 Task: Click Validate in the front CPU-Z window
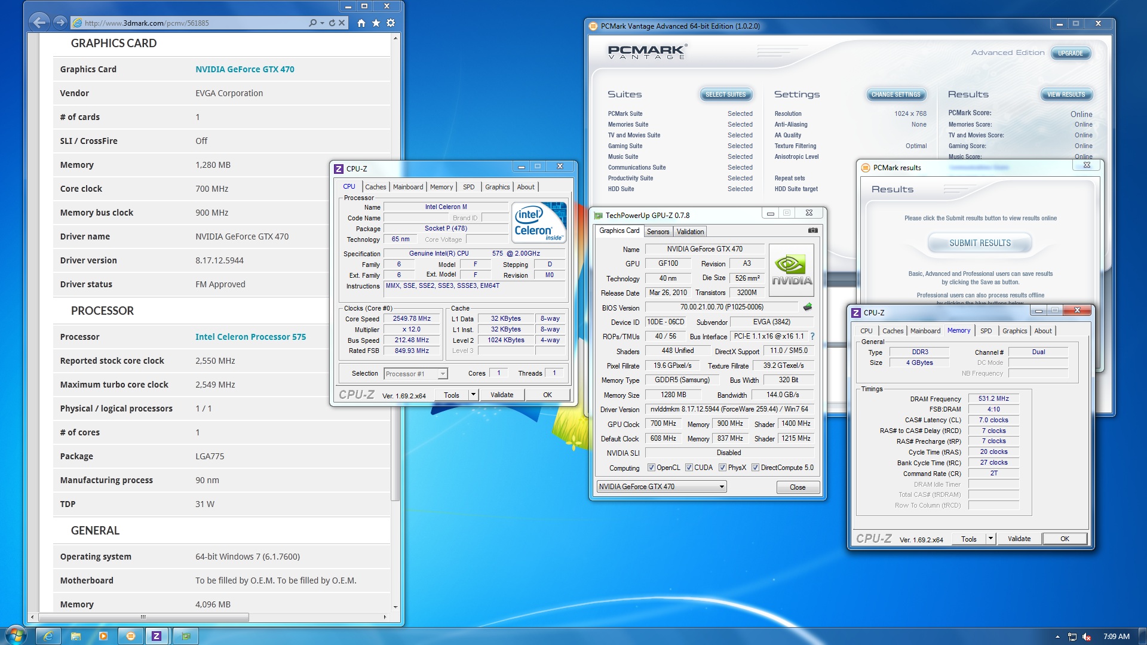[502, 395]
